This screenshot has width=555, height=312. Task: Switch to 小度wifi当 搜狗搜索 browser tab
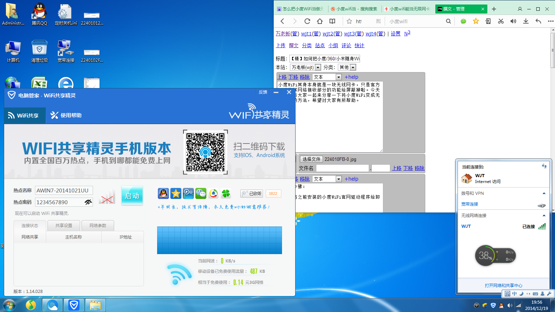coord(354,9)
